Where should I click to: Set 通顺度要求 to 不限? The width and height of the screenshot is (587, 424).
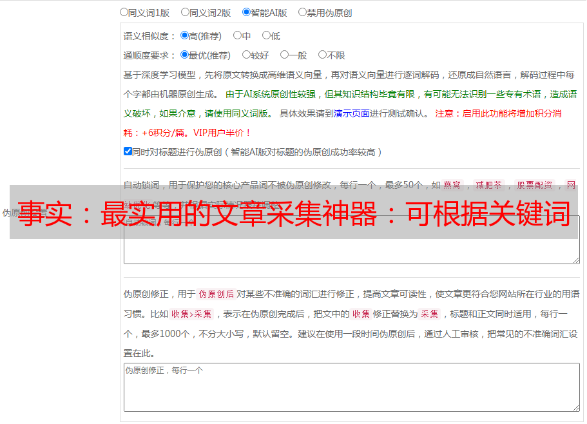tap(322, 55)
